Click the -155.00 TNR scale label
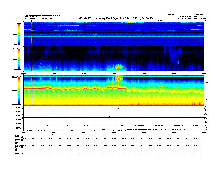The image size is (220, 170). pos(15,104)
